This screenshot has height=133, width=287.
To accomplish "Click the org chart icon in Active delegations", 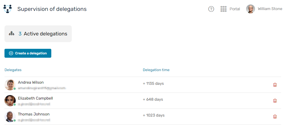I will pos(11,34).
